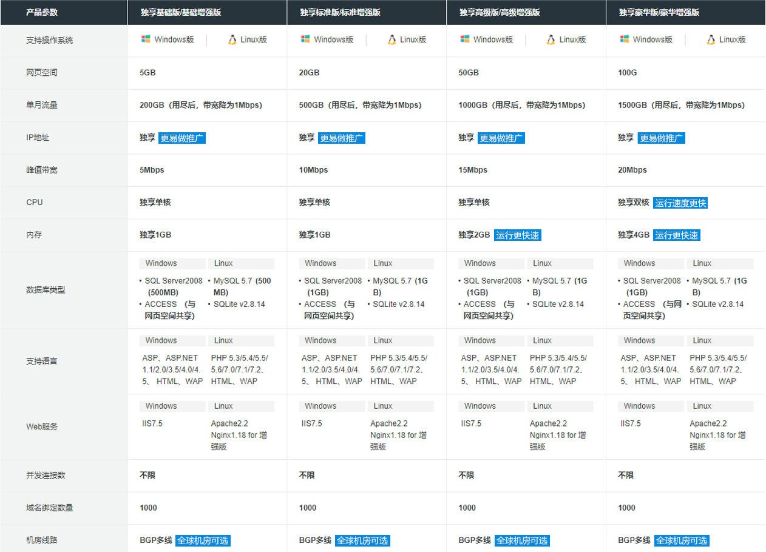This screenshot has width=766, height=552.
Task: Click 全球机房可选 badge in 独享标准版 column
Action: point(362,540)
